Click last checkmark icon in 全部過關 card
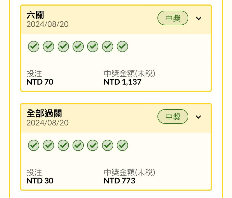Viewport: 232px width, 198px height. pyautogui.click(x=122, y=145)
